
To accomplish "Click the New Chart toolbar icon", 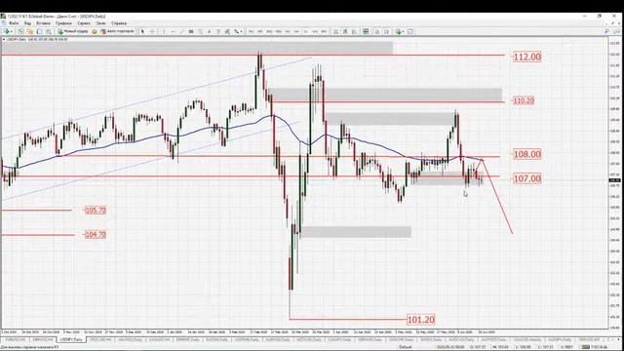I will 8,31.
